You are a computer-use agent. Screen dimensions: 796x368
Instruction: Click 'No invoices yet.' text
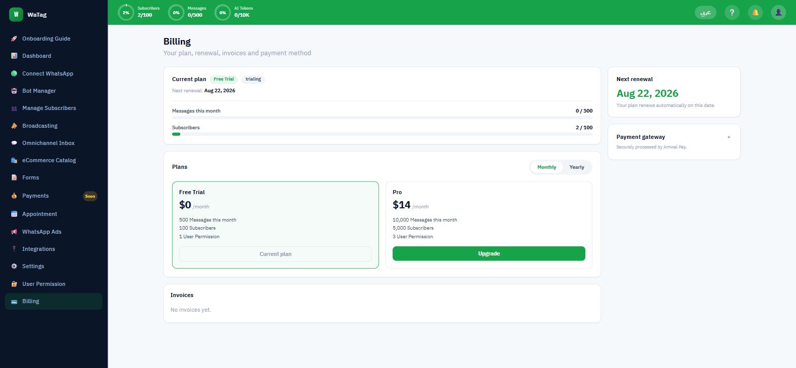[x=191, y=310]
